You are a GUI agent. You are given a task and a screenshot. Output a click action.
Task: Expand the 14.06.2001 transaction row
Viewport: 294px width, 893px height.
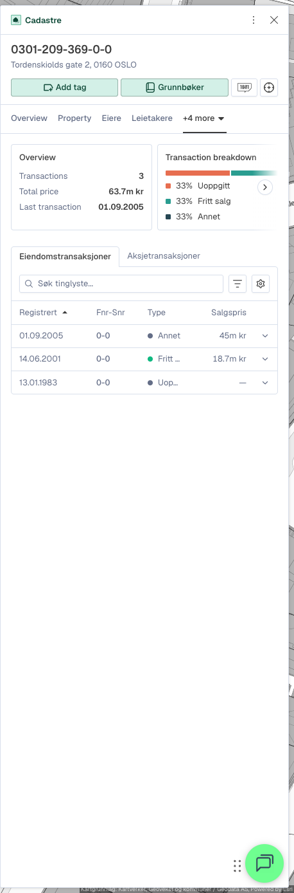click(x=265, y=359)
